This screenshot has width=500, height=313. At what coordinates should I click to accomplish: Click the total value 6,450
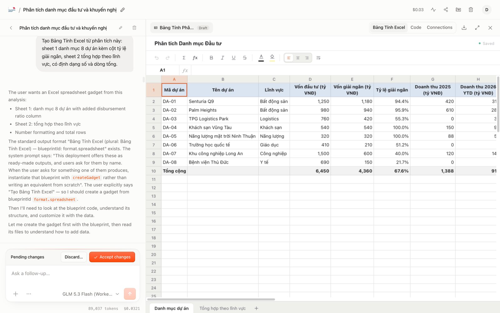[310, 171]
